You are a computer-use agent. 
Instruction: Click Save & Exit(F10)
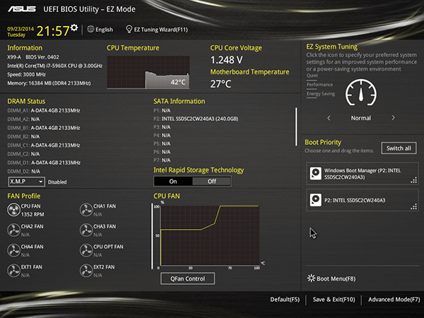coord(334,300)
